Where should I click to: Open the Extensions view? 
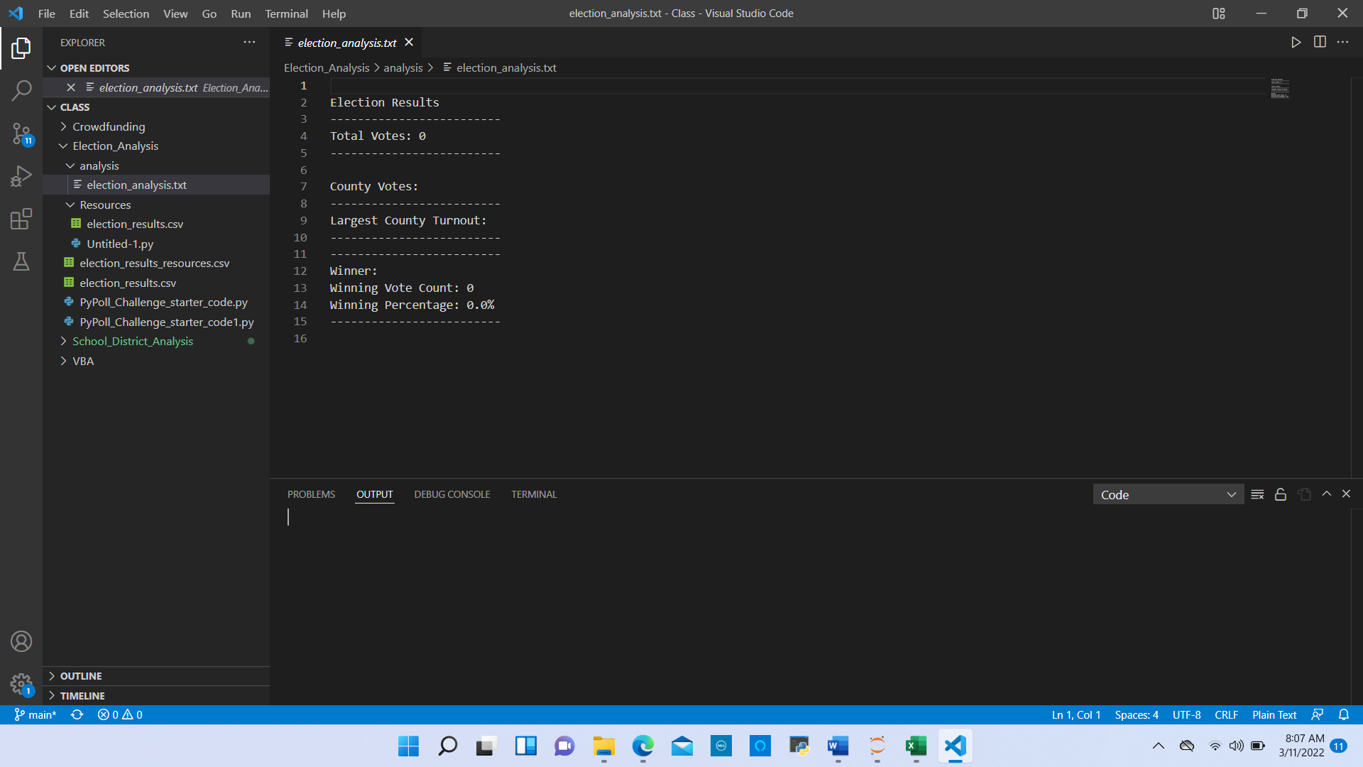tap(21, 219)
